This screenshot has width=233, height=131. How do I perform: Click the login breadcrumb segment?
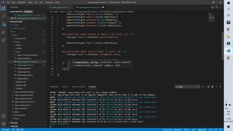(x=70, y=12)
